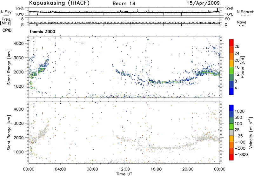Select the 08:00 time tick label
This screenshot has height=176, width=254.
tap(92, 169)
